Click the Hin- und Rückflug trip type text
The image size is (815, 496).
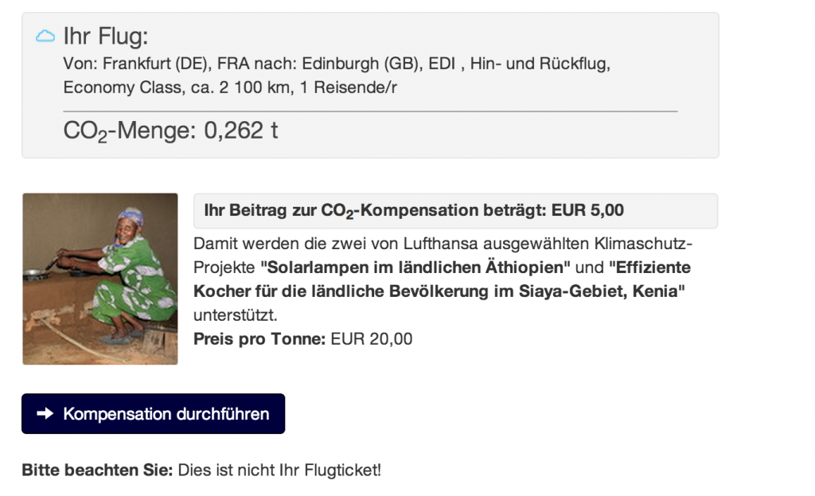tap(540, 64)
